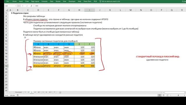This screenshot has width=186, height=105.
Task: Switch to sheet tab 5
Action: pos(43,92)
